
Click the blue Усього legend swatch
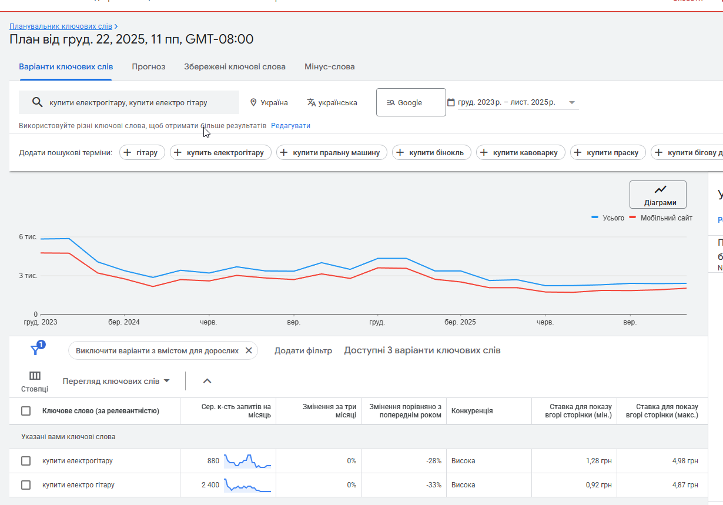tap(595, 218)
